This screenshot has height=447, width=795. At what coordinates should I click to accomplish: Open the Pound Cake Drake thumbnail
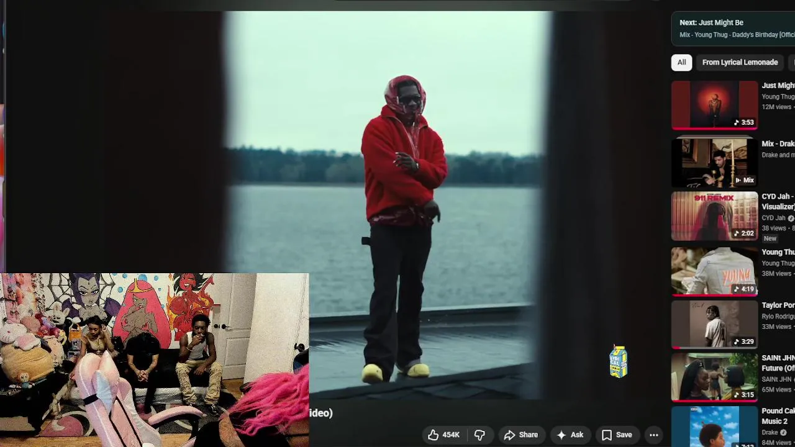tap(714, 427)
